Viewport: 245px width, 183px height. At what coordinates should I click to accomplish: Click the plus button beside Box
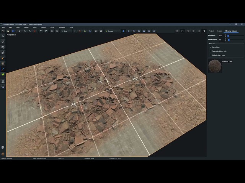pos(74,31)
